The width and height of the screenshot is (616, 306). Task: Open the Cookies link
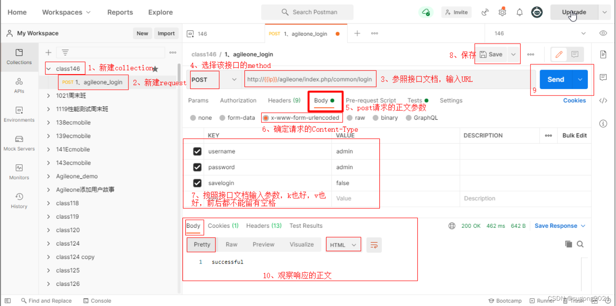pyautogui.click(x=574, y=100)
